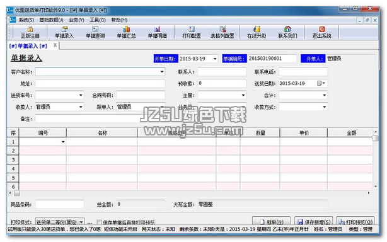This screenshot has height=242, width=387.
Task: Click the 联系人 contact input field
Action: pyautogui.click(x=222, y=72)
